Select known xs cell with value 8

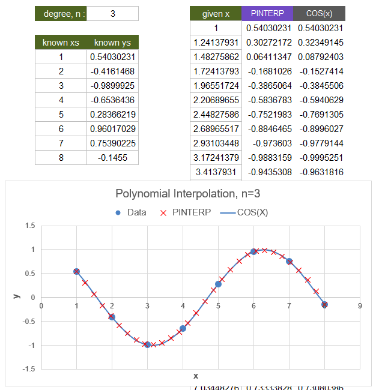pos(61,158)
